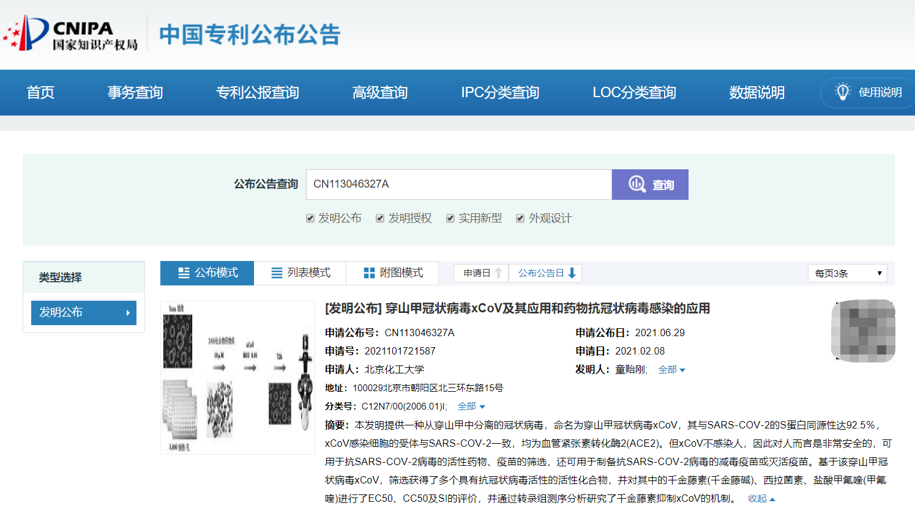Toggle the 实用新型 checkbox

click(450, 219)
